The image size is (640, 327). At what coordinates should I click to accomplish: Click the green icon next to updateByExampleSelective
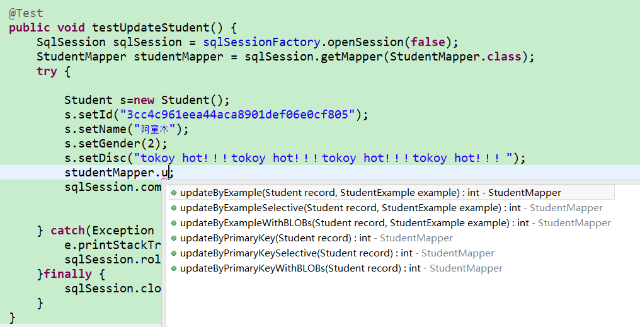coord(174,208)
